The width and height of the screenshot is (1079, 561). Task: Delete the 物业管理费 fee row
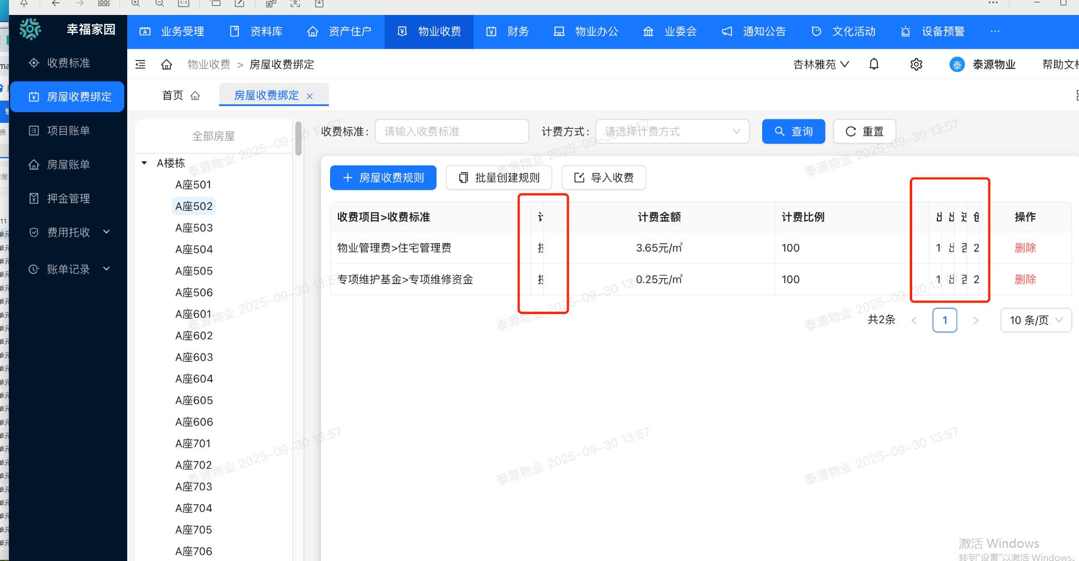(1025, 248)
